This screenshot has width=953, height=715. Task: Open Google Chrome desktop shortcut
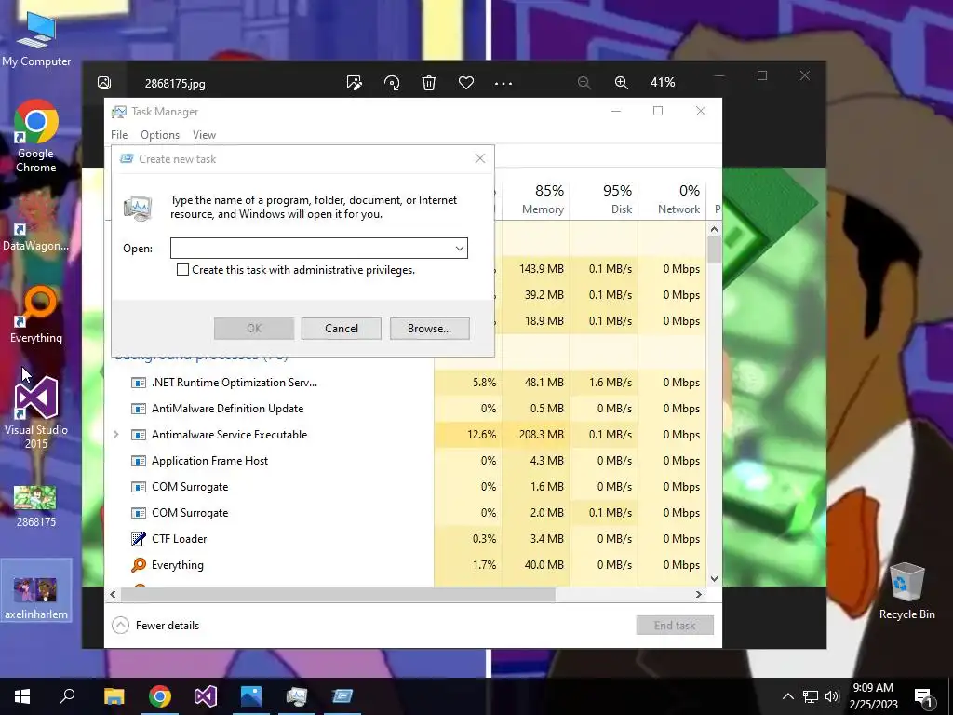tap(36, 136)
